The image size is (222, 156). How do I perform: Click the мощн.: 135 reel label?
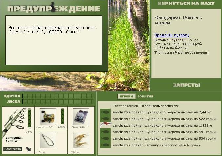pyautogui.click(x=44, y=127)
